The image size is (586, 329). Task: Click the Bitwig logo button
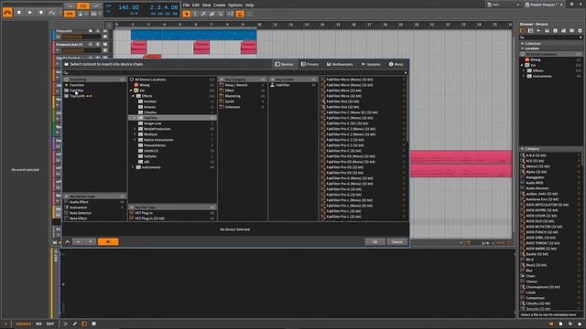[7, 12]
